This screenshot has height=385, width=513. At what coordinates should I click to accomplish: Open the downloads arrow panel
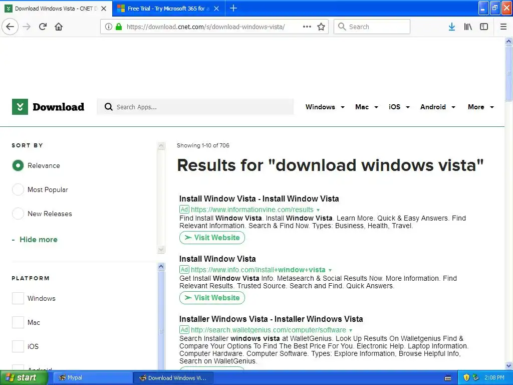pos(452,27)
